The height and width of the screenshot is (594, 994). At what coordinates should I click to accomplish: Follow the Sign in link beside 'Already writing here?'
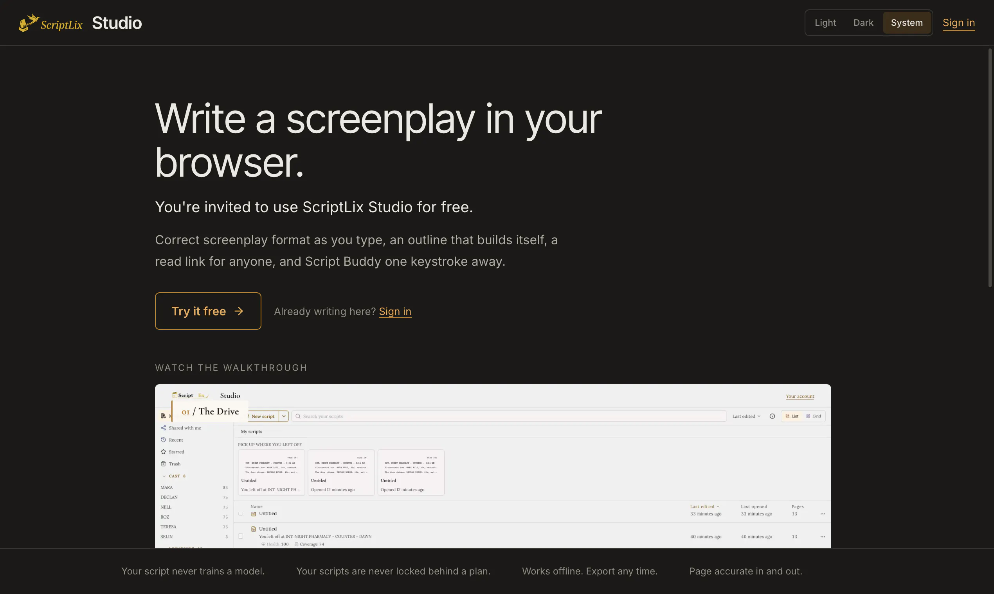pos(395,311)
